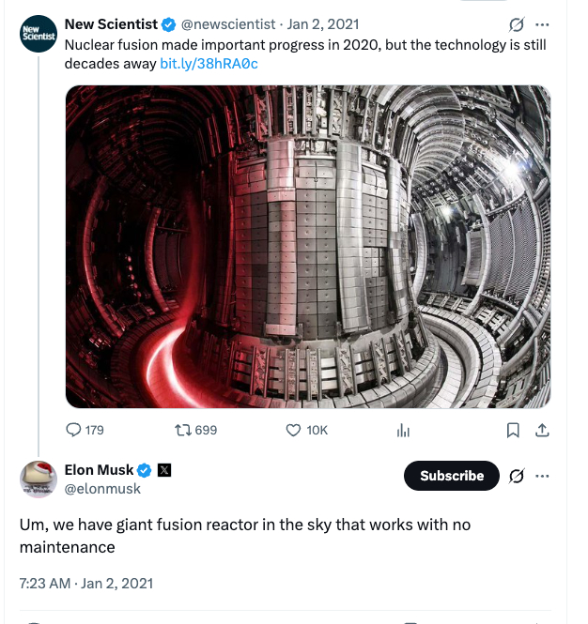Click the reply icon with 179 count
Viewport: 588px width, 624px height.
tap(75, 430)
